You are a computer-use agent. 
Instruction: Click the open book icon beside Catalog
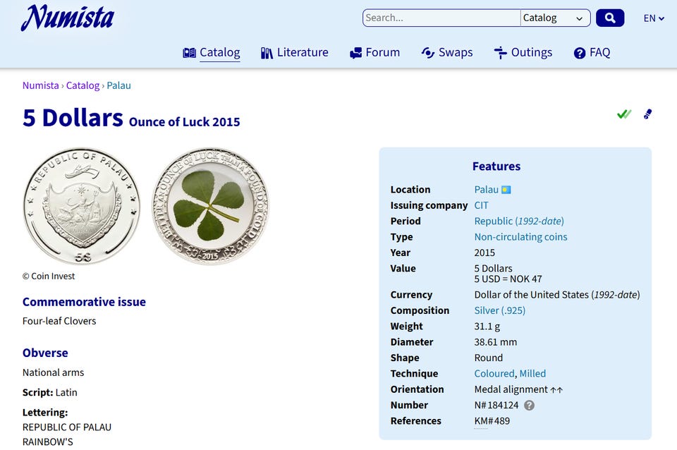point(189,53)
